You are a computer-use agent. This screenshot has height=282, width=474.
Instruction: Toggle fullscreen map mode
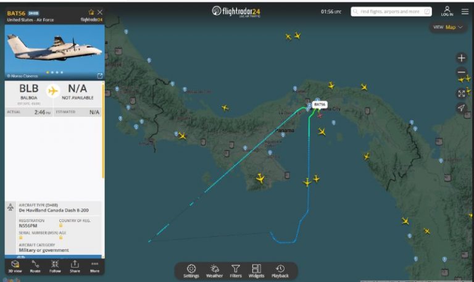coord(461,93)
